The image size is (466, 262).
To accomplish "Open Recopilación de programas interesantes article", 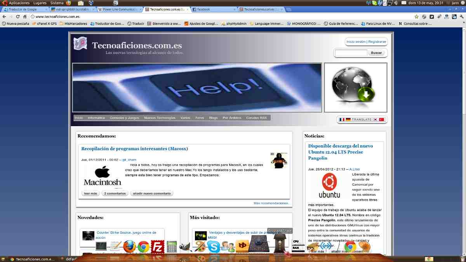I will [135, 148].
